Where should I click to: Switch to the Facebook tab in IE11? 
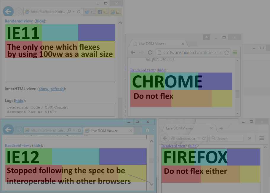[x=102, y=12]
